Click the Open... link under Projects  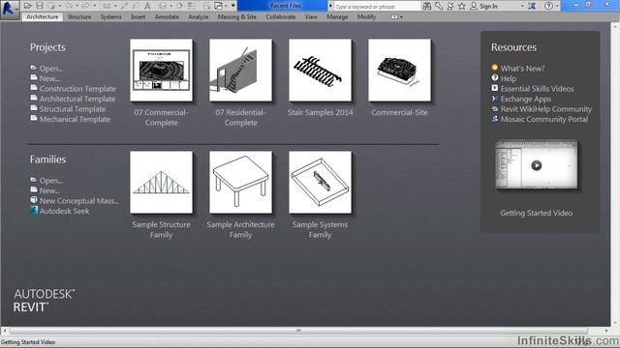(x=51, y=69)
